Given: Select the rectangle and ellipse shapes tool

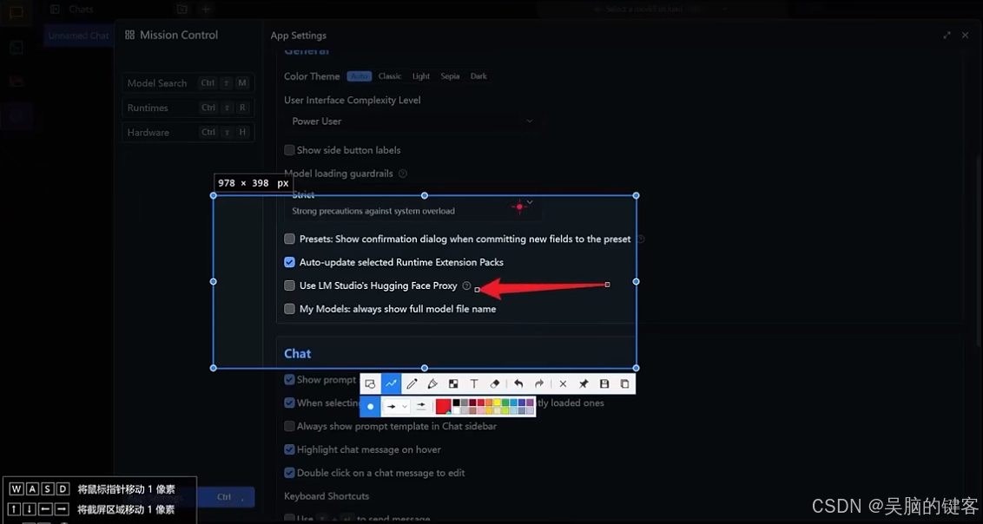Looking at the screenshot, I should pos(370,383).
